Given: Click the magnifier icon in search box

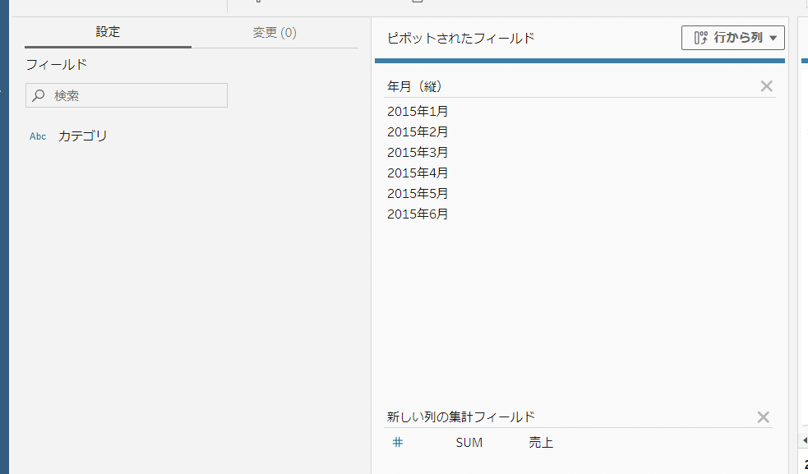Looking at the screenshot, I should pyautogui.click(x=39, y=95).
